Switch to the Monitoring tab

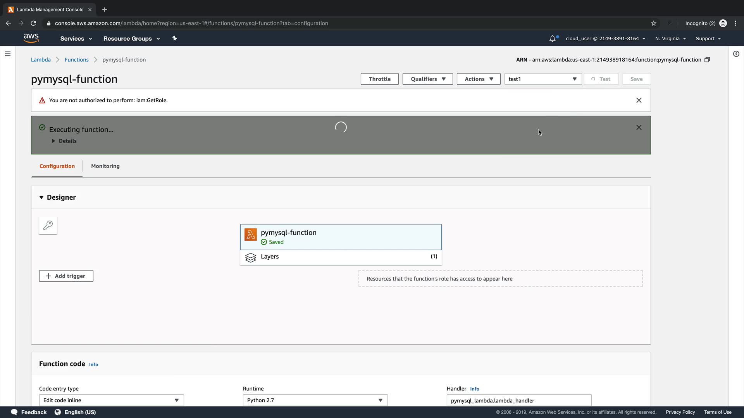click(x=105, y=166)
